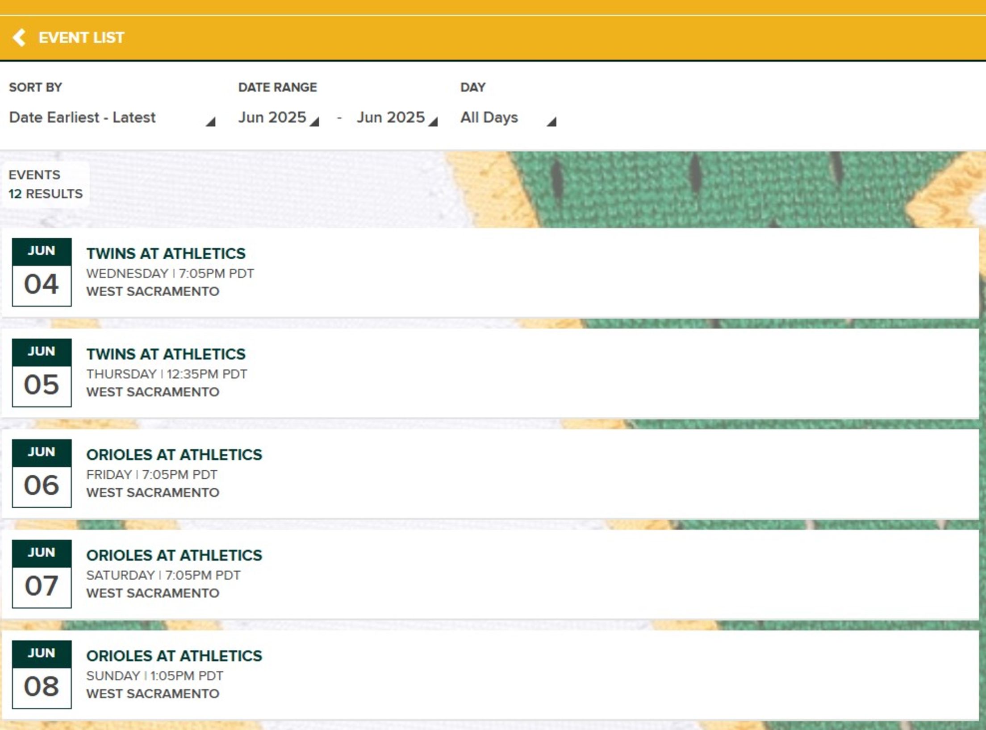Click the 12 Results events count label
The width and height of the screenshot is (986, 730).
(x=46, y=194)
